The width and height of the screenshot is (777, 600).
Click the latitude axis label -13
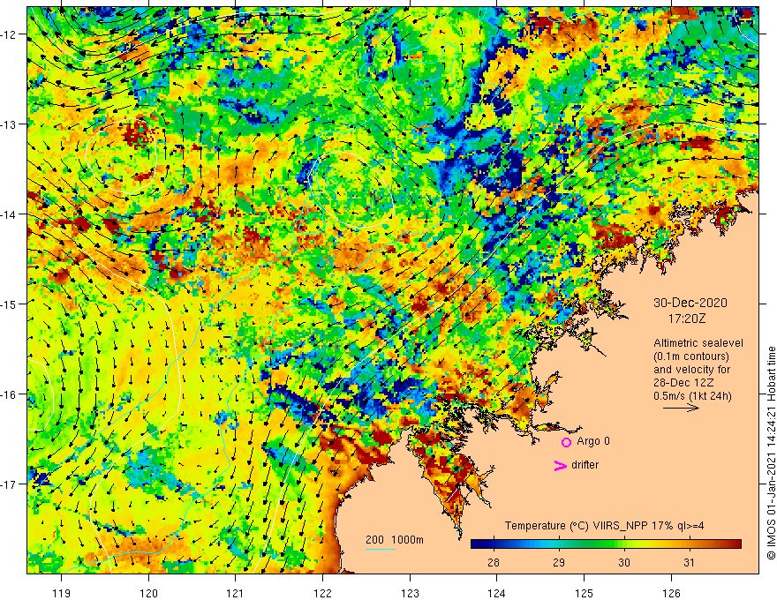point(9,124)
